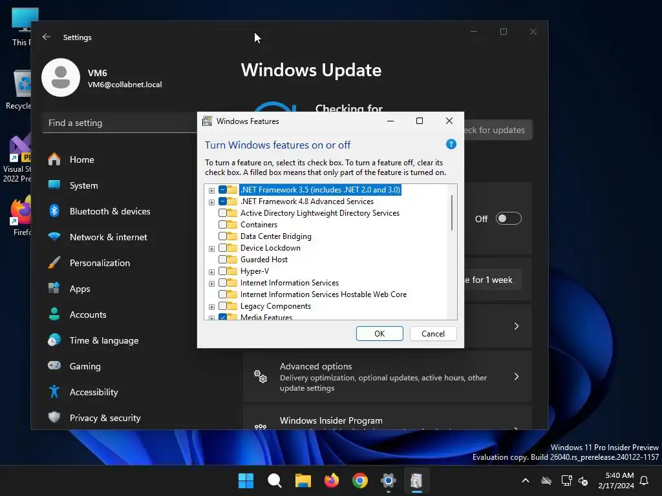
Task: Click the Gaming controller icon
Action: 54,366
